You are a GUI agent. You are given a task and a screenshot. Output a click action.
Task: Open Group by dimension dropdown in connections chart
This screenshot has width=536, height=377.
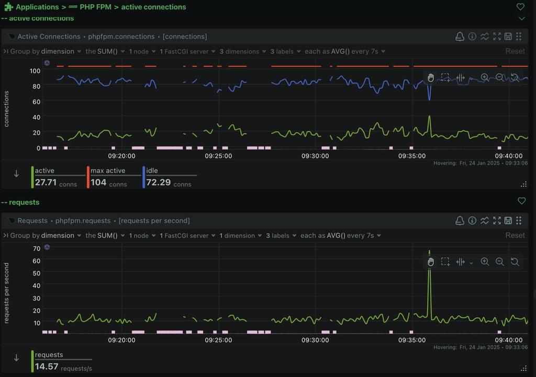46,52
